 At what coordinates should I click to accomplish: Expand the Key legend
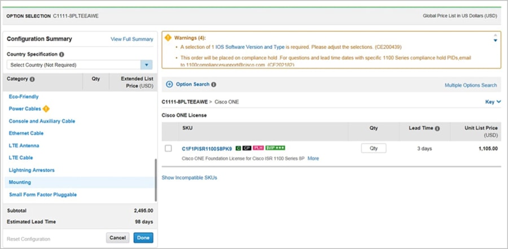point(493,102)
